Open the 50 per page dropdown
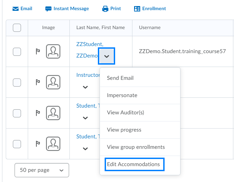234x182 pixels. tap(42, 170)
